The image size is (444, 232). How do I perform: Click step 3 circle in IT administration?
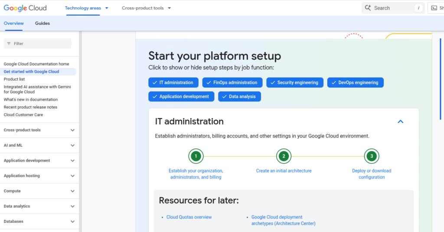coord(372,156)
